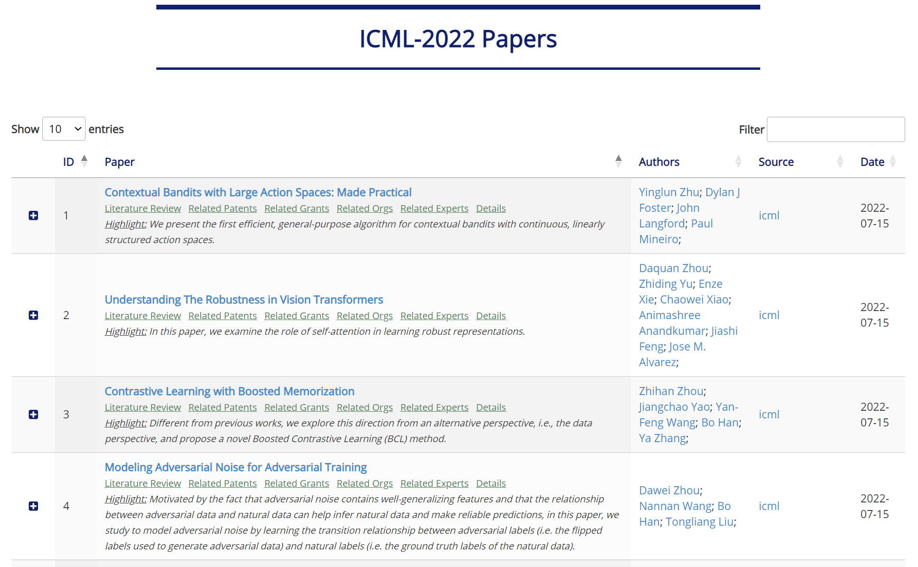Open author Chaowei Xiao's page
Viewport: 918px width, 567px height.
click(694, 300)
